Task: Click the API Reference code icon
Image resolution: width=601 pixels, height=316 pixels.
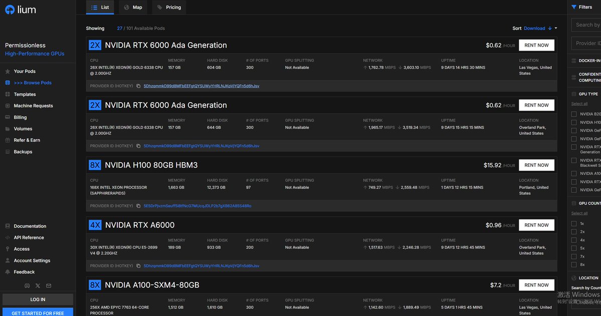Action: (8, 237)
